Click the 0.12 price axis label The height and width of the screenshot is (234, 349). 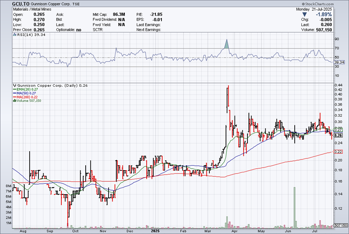click(x=338, y=209)
